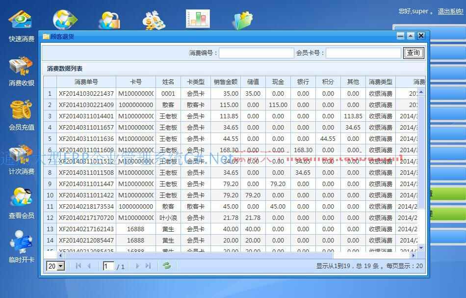Sort by 消费类型 column header
The image size is (466, 298).
[381, 82]
